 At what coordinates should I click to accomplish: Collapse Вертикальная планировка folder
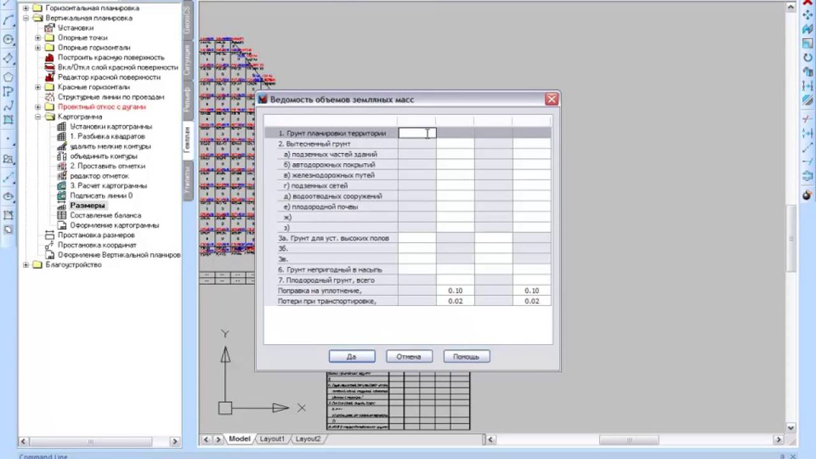(x=25, y=18)
